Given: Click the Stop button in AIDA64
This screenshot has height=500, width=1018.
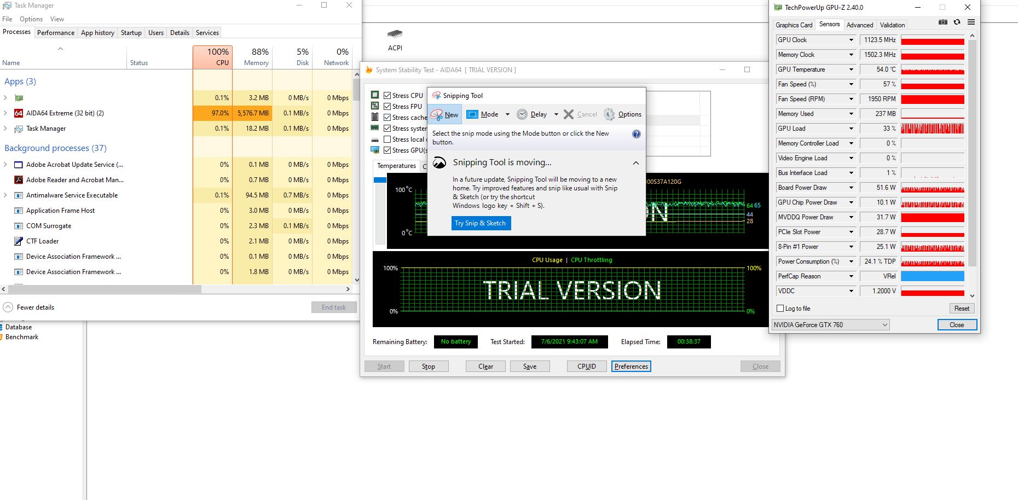Looking at the screenshot, I should pos(429,367).
